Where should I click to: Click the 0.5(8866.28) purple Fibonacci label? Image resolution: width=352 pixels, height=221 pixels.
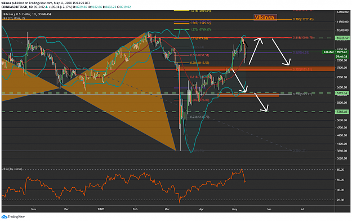click(301, 52)
